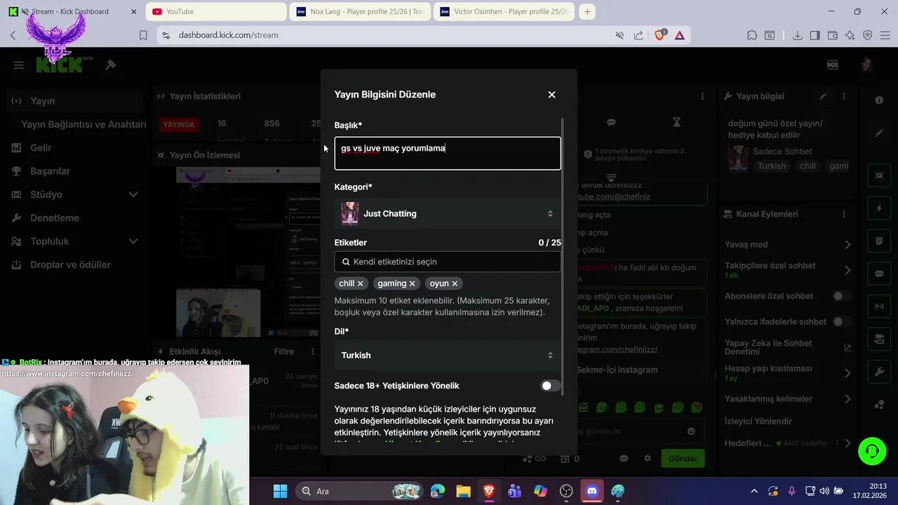The height and width of the screenshot is (505, 898).
Task: Click the browser back arrow
Action: click(13, 35)
